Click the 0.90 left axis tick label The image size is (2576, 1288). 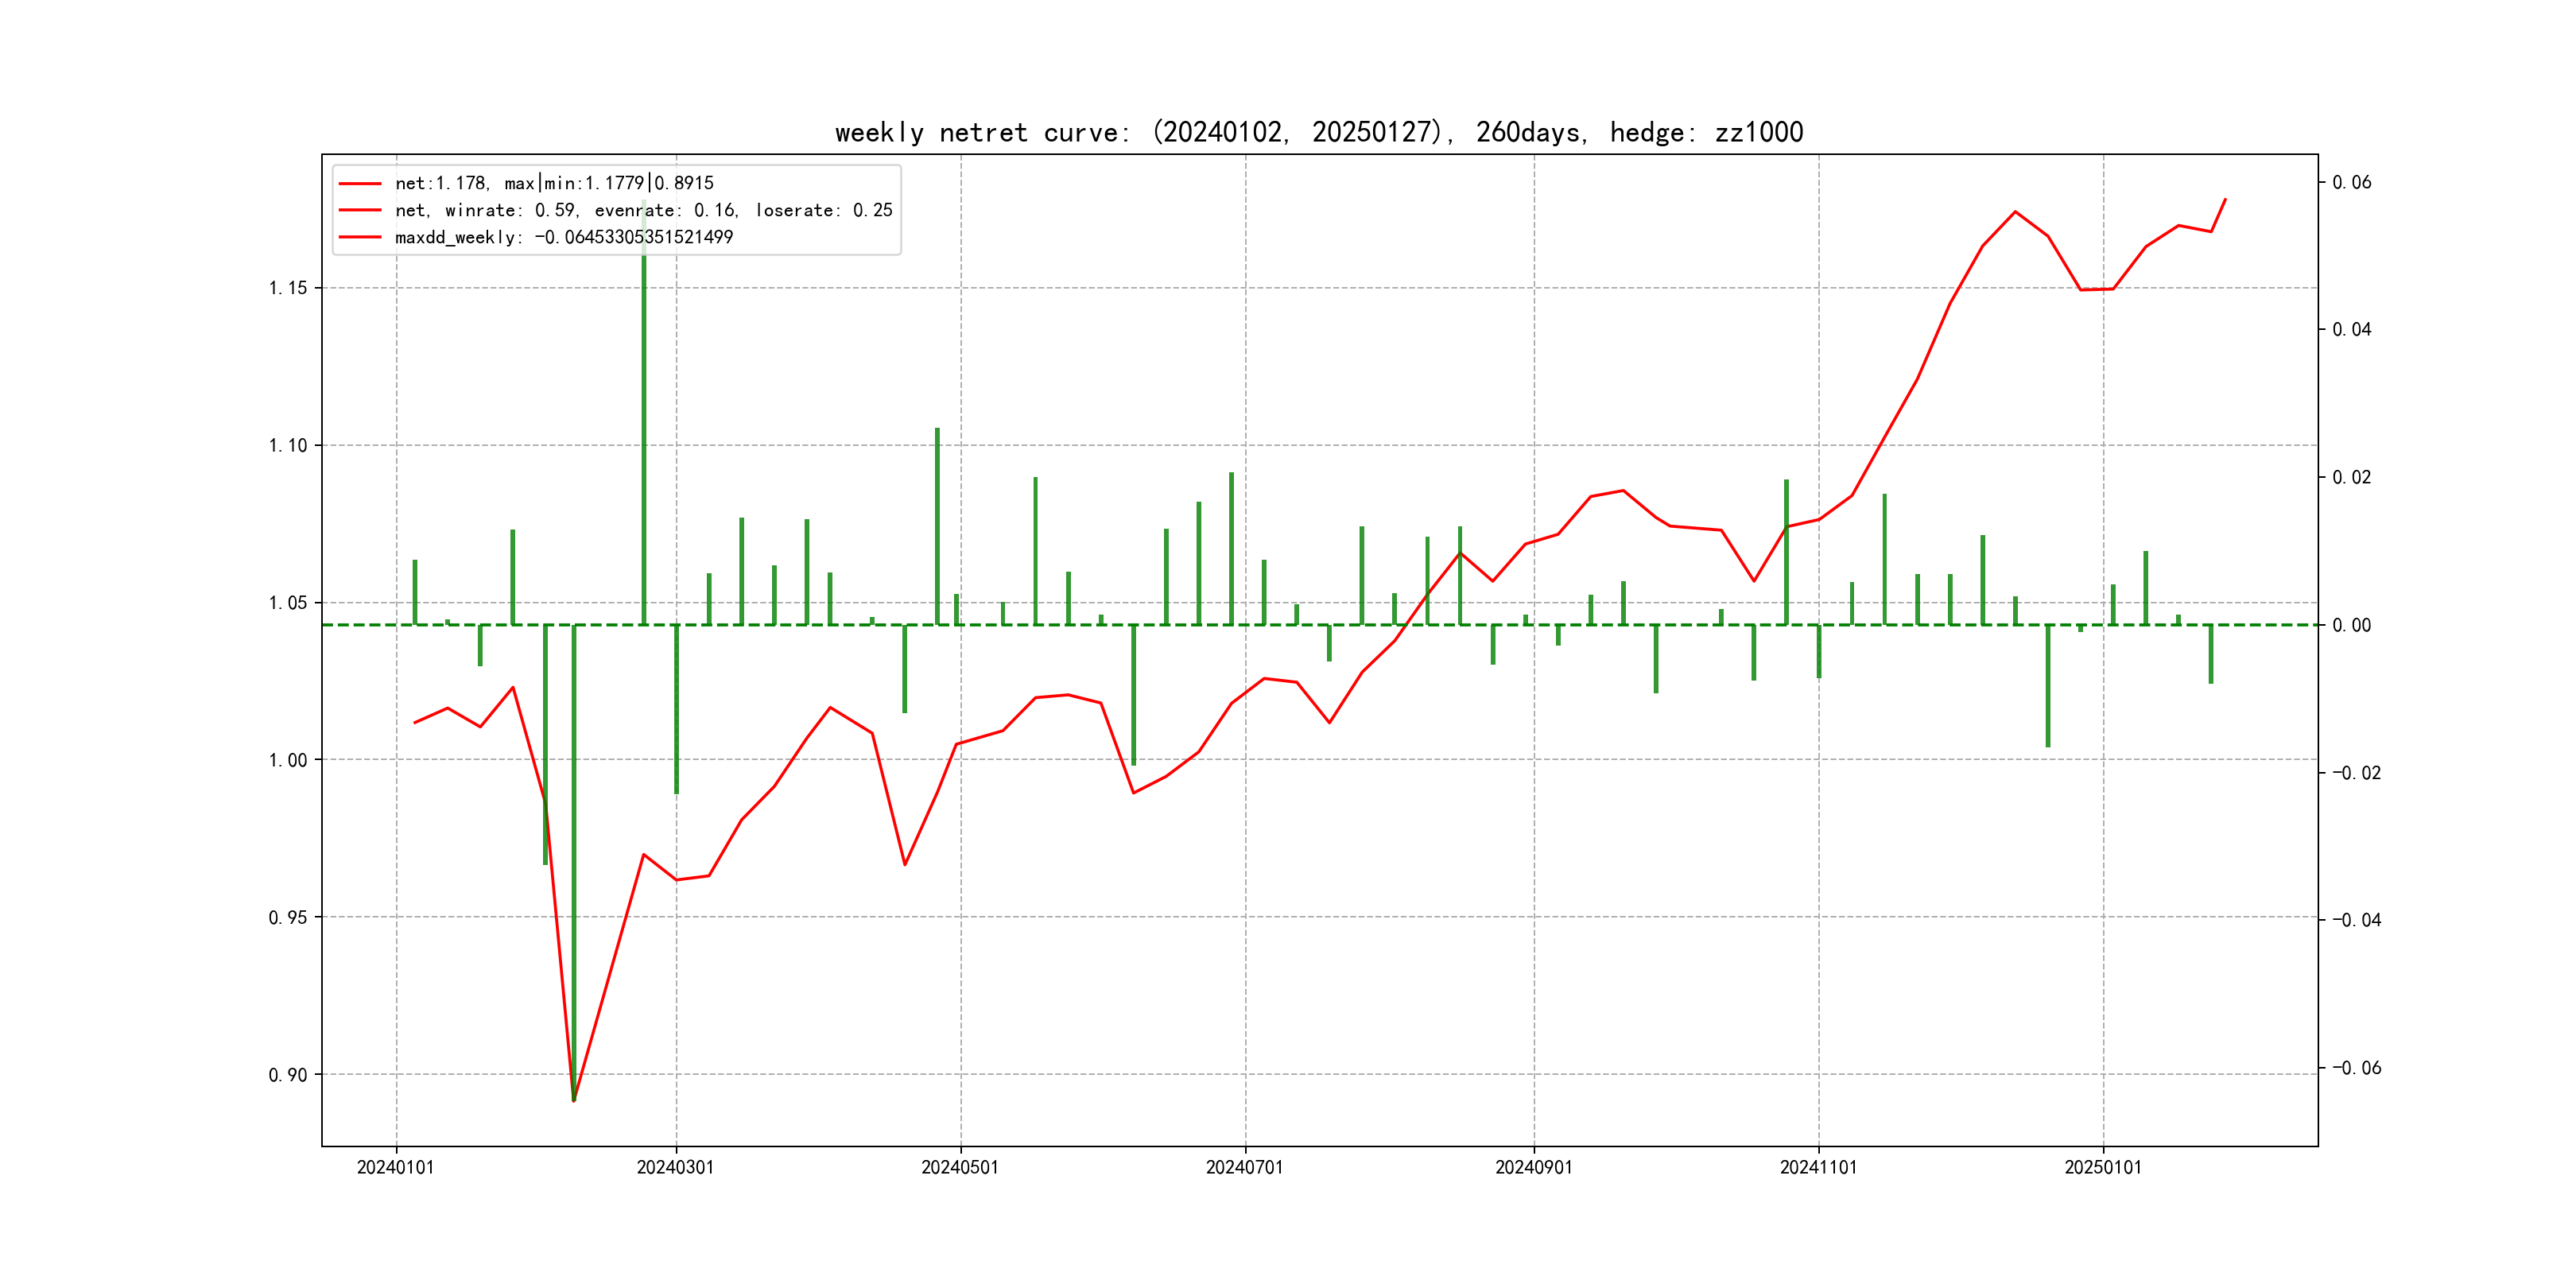click(288, 1075)
